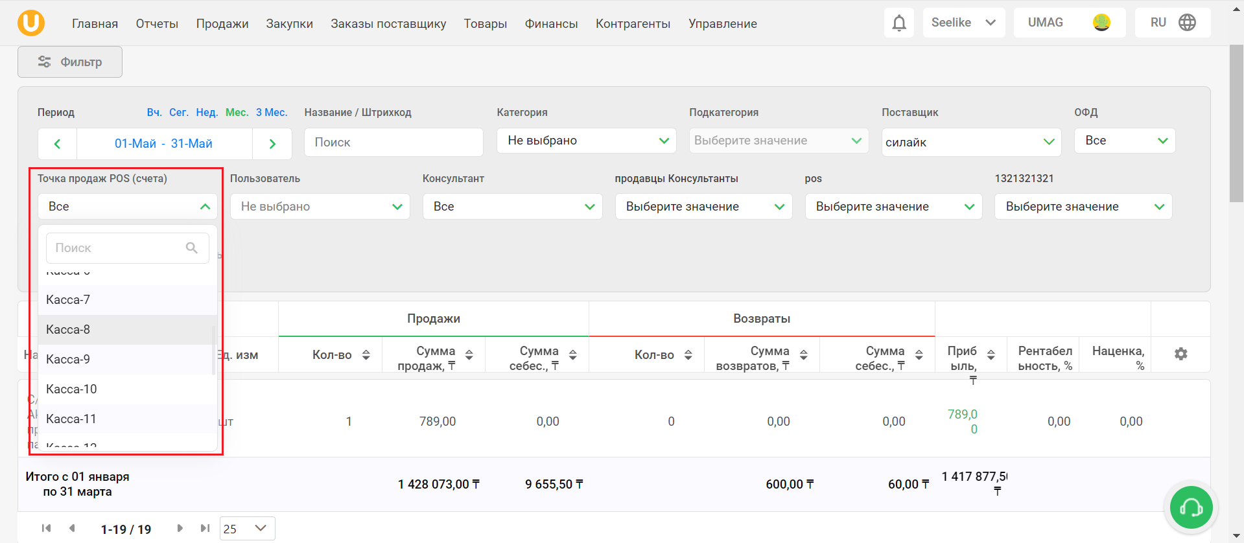The width and height of the screenshot is (1244, 543).
Task: Select Касса-8 in the list
Action: 128,330
